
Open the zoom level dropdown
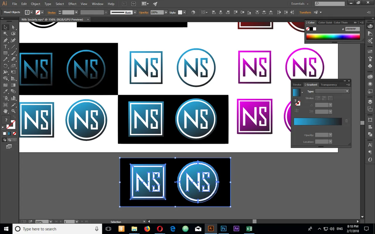pos(51,222)
